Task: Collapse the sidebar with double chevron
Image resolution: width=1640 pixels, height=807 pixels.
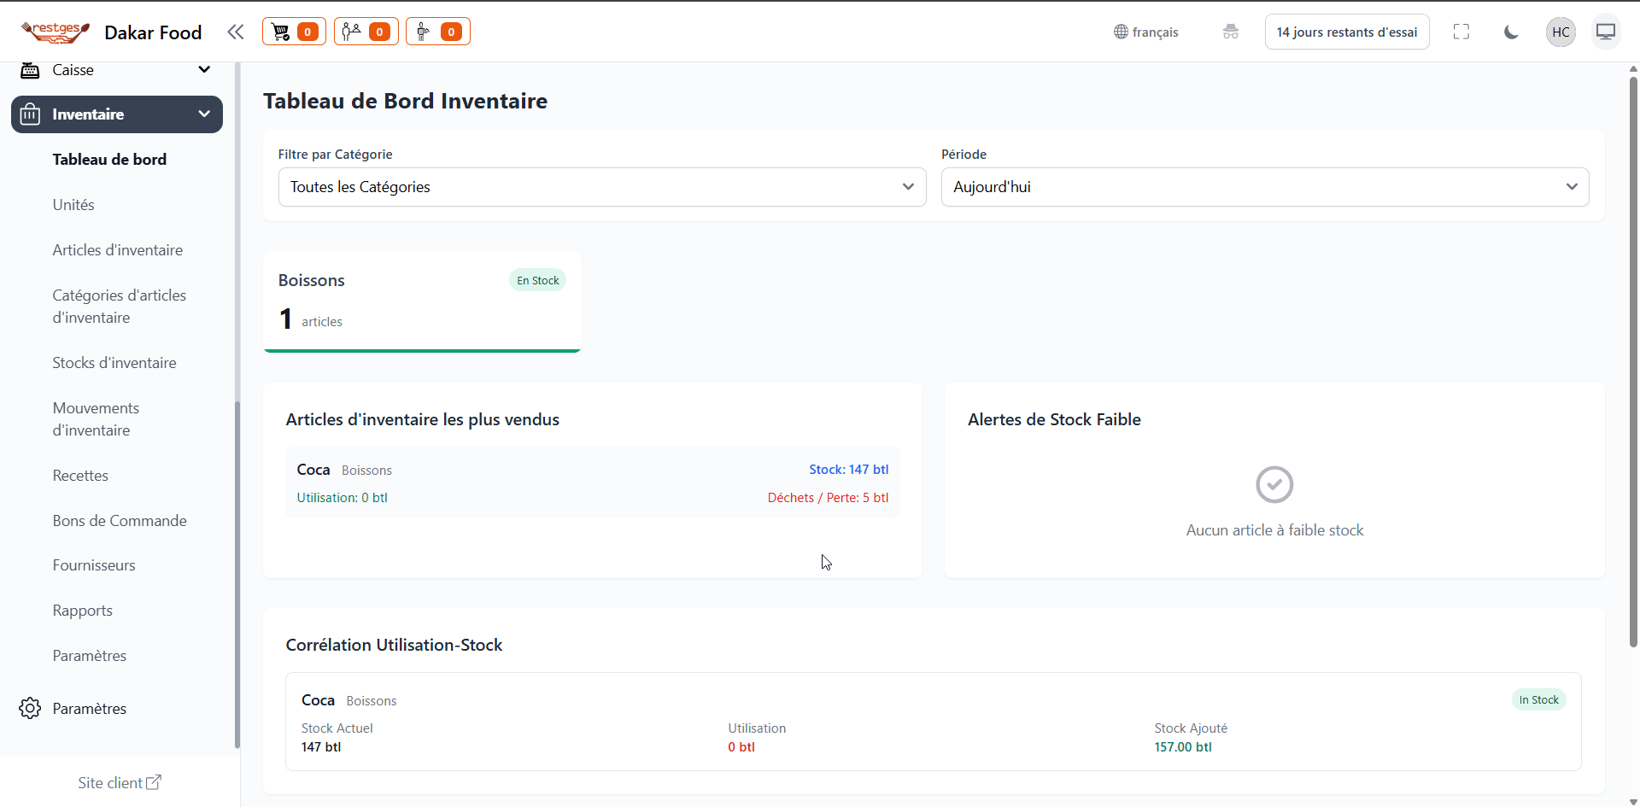Action: point(235,32)
